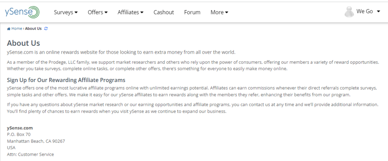Click the green circular swirl in logo

coord(35,12)
